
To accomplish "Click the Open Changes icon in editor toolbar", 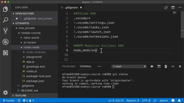I will [x=166, y=8].
